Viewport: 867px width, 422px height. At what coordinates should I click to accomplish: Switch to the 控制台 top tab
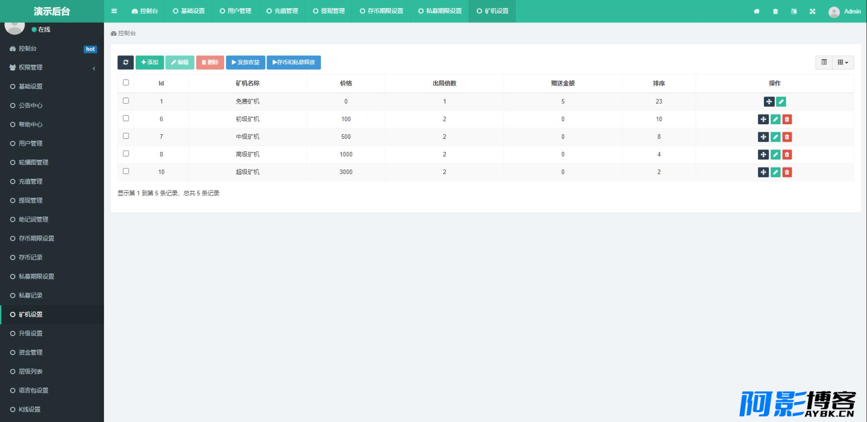tap(145, 11)
